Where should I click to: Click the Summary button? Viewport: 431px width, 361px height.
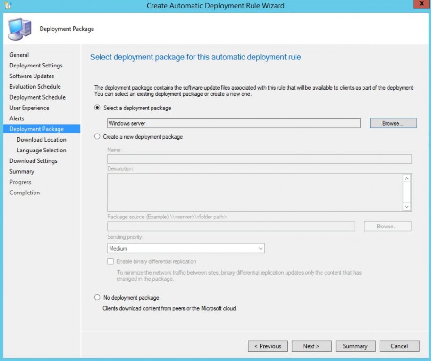tap(355, 346)
